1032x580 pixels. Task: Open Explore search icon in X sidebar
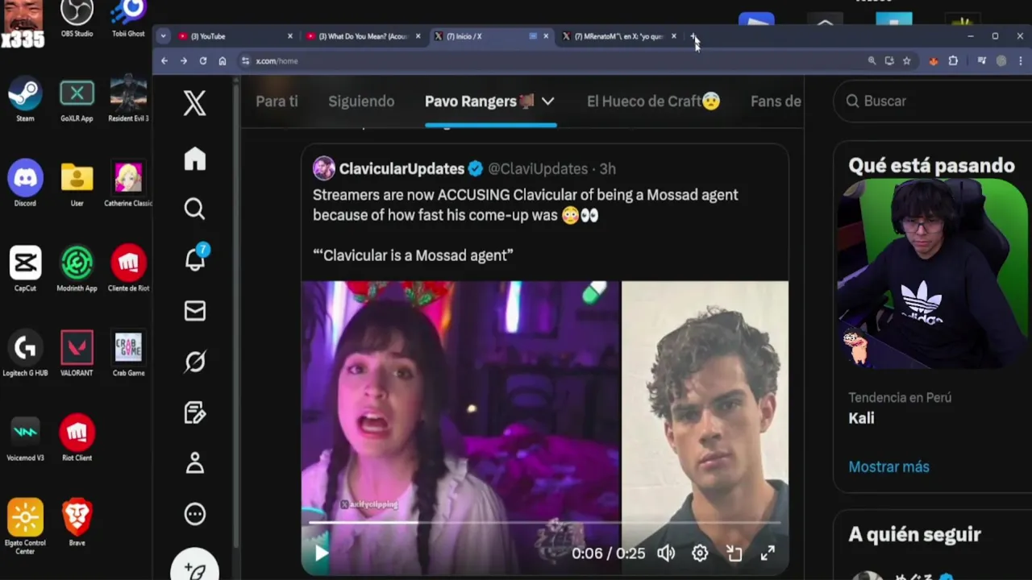(x=194, y=209)
